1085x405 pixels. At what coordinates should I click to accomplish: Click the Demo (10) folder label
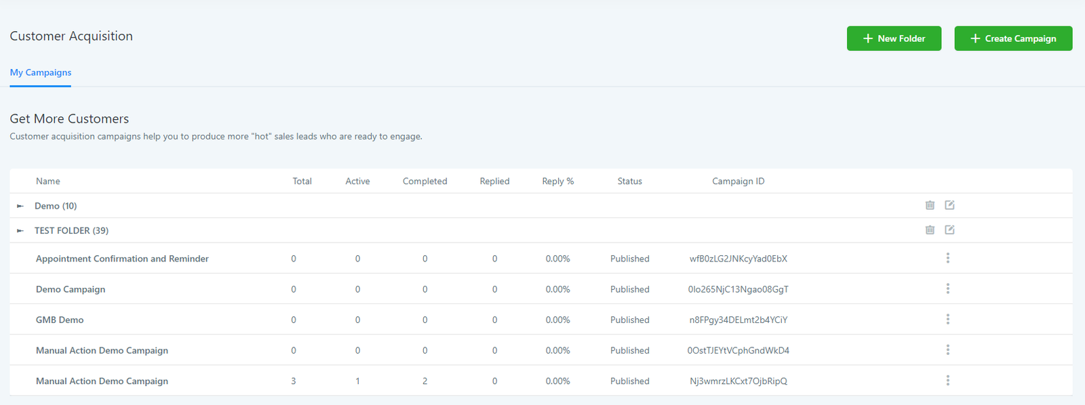pos(56,206)
